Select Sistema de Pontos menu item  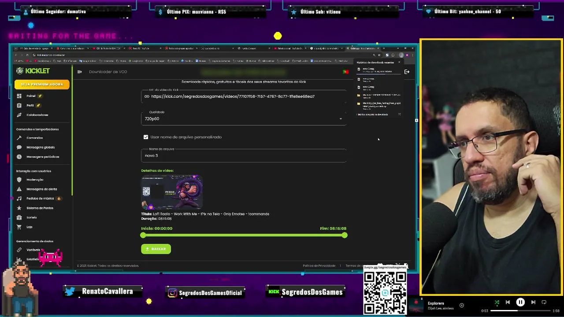click(40, 208)
